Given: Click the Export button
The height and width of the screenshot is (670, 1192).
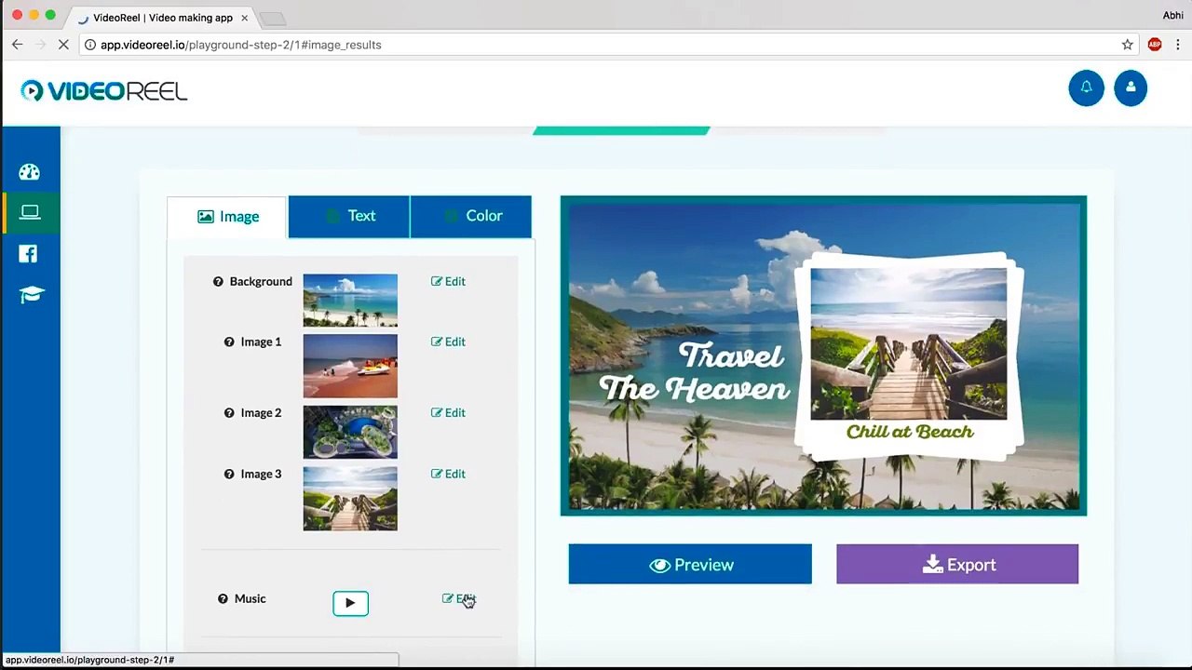Looking at the screenshot, I should 957,565.
